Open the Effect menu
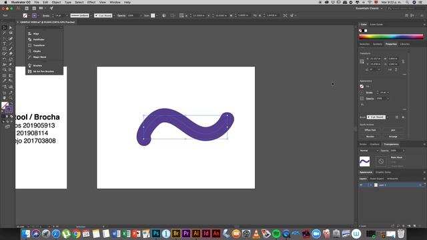Viewport: 427px width, 240px height. [91, 2]
